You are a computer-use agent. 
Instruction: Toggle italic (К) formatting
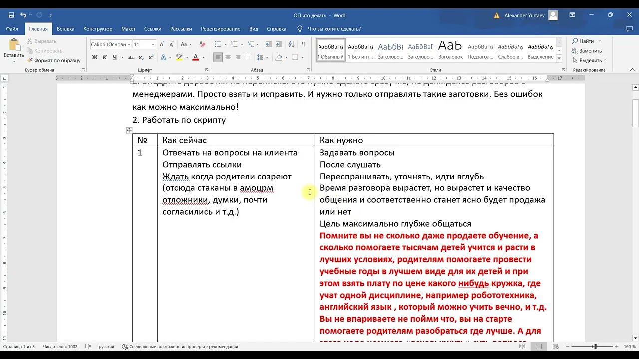[105, 57]
